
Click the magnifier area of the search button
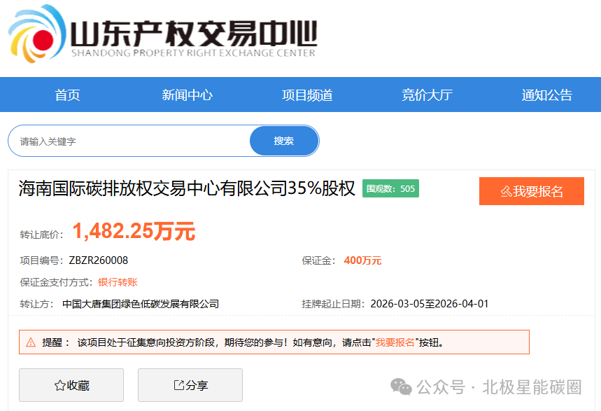tap(284, 140)
